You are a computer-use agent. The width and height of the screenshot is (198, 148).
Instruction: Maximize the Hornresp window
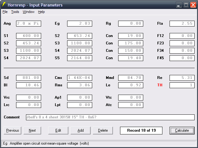pyautogui.click(x=186, y=5)
